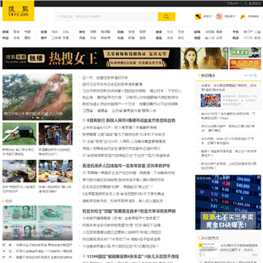Viewport: 263px width, 263px height.
Task: Open the 新闻 navigation category
Action: (x=6, y=32)
